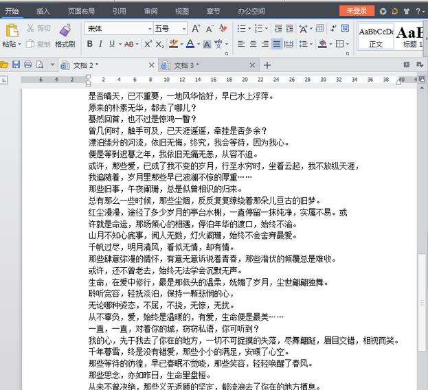Click the phonetic guide (wén 文) icon
Viewport: 428px width, 390px height.
coord(218,44)
